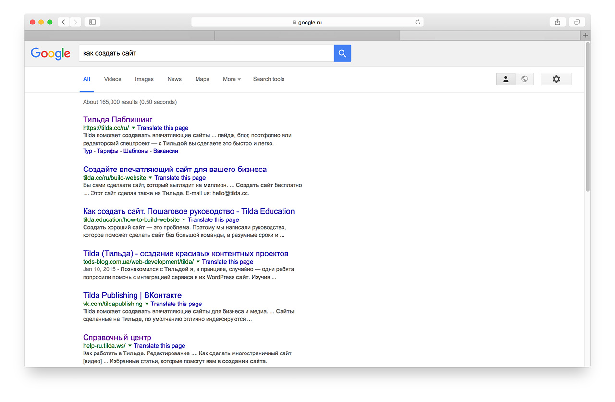
Task: Click the Safari share icon
Action: 557,22
